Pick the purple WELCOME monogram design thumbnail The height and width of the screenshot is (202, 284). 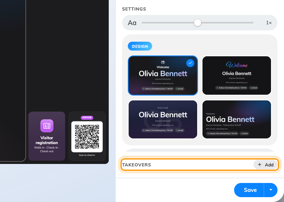point(163,119)
